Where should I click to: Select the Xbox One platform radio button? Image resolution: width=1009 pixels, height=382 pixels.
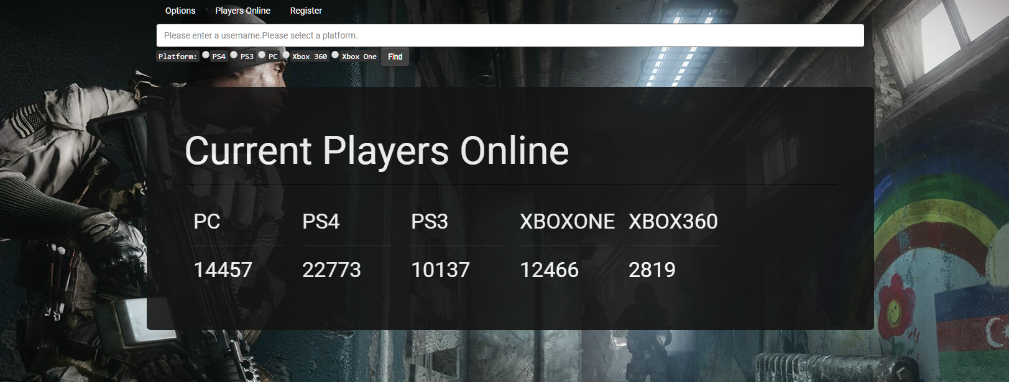tap(335, 55)
